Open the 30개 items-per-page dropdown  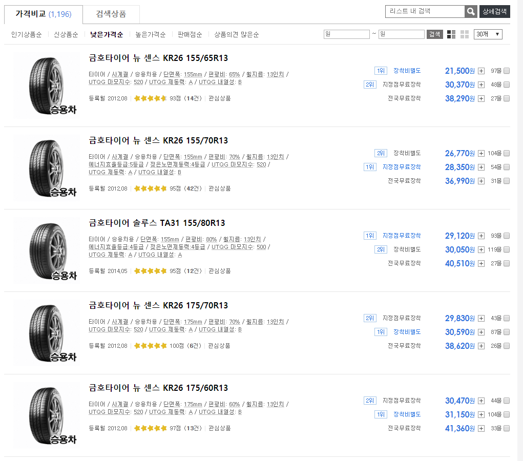488,34
